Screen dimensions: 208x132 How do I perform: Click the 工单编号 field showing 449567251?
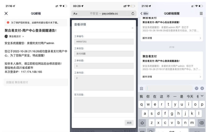pyautogui.click(x=104, y=42)
